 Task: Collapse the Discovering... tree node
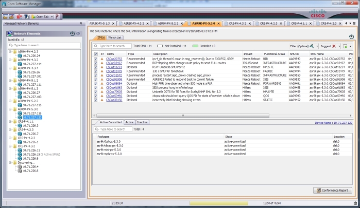pos(10,163)
